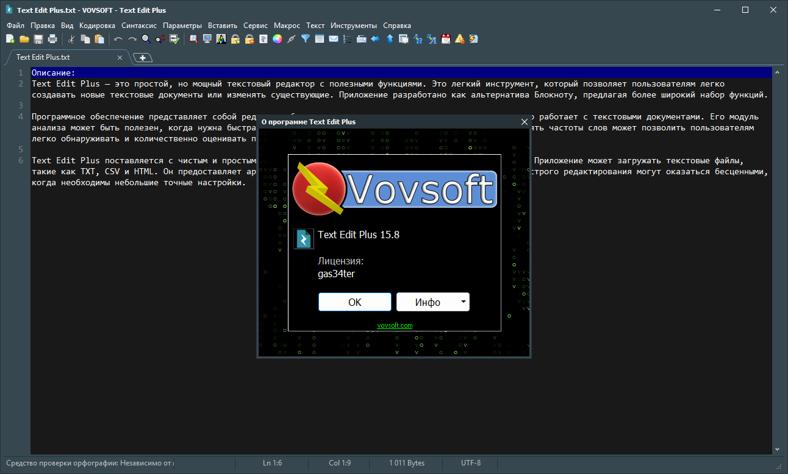Viewport: 788px width, 474px height.
Task: Save the document with the floppy icon
Action: coord(38,39)
